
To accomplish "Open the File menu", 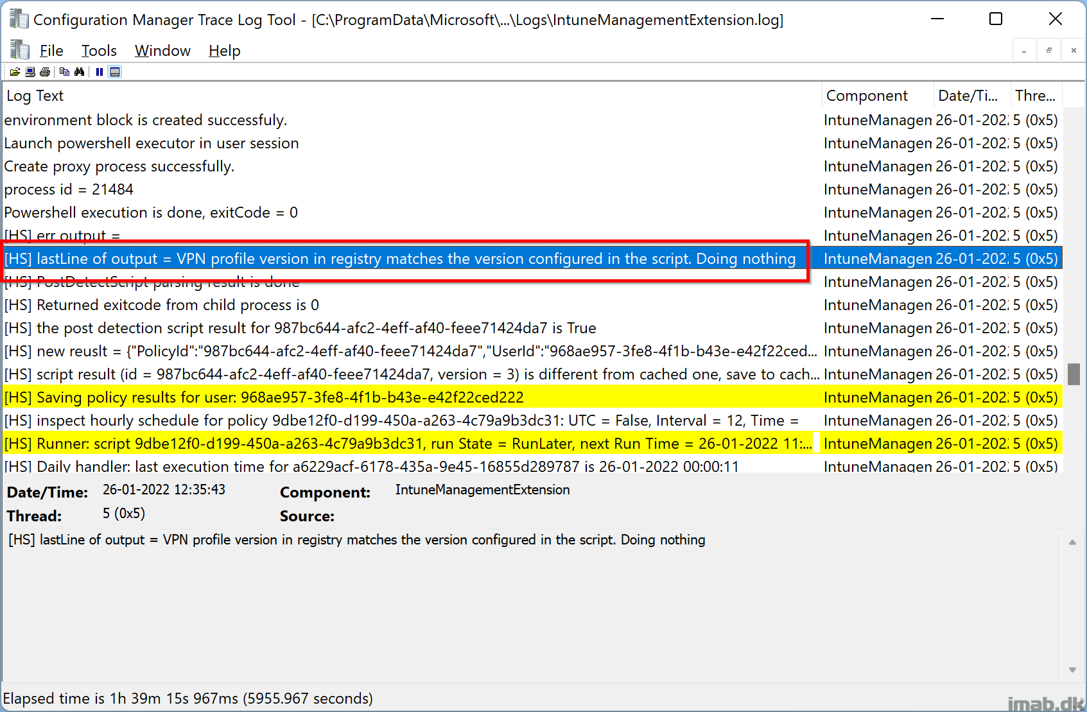I will click(51, 51).
